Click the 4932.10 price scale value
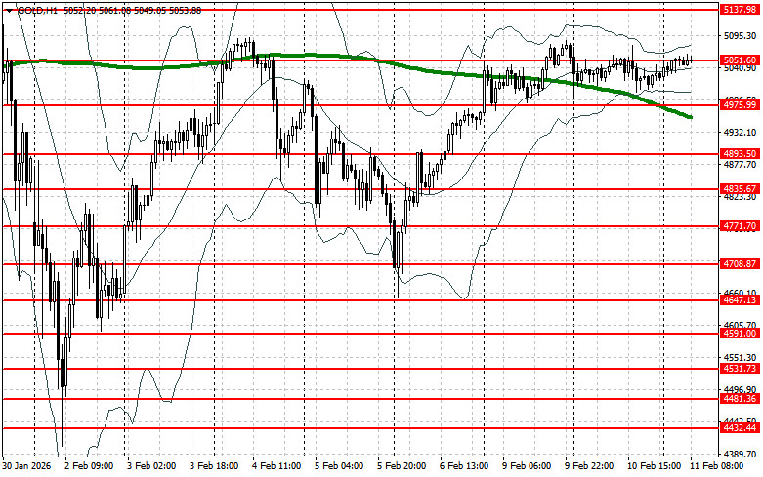The width and height of the screenshot is (763, 477). (740, 132)
